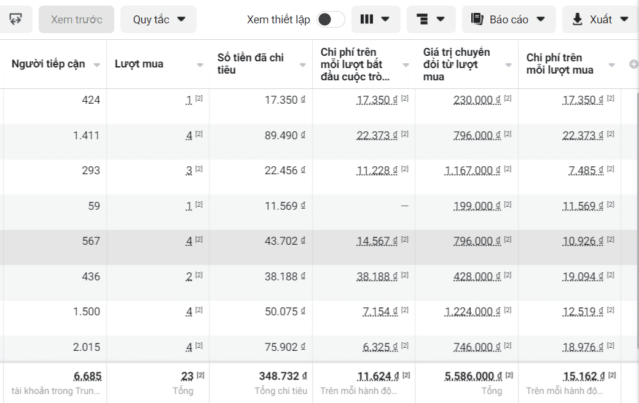639x403 pixels.
Task: Click the Báo cáo reports icon
Action: (477, 19)
